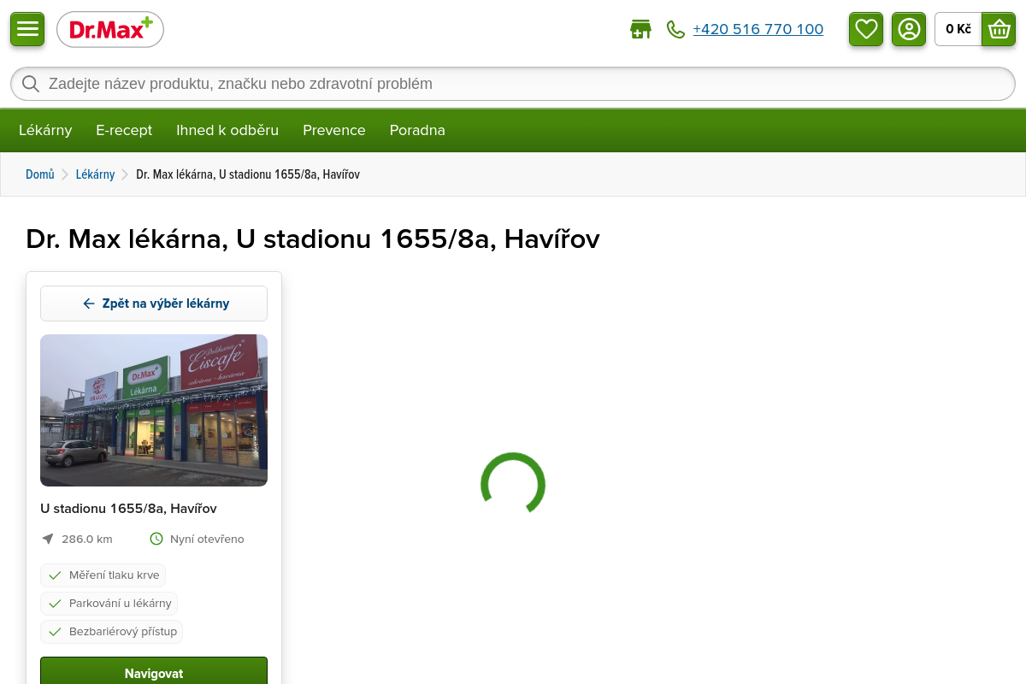Viewport: 1026px width, 684px height.
Task: Click the pharmacy page heading
Action: 313,239
